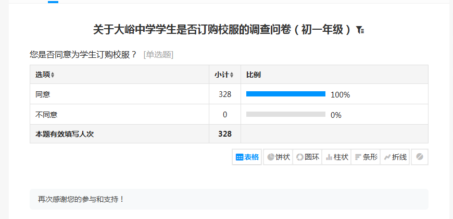
Task: Click the 再次感谢您的参与和支持 closing message
Action: click(x=81, y=199)
